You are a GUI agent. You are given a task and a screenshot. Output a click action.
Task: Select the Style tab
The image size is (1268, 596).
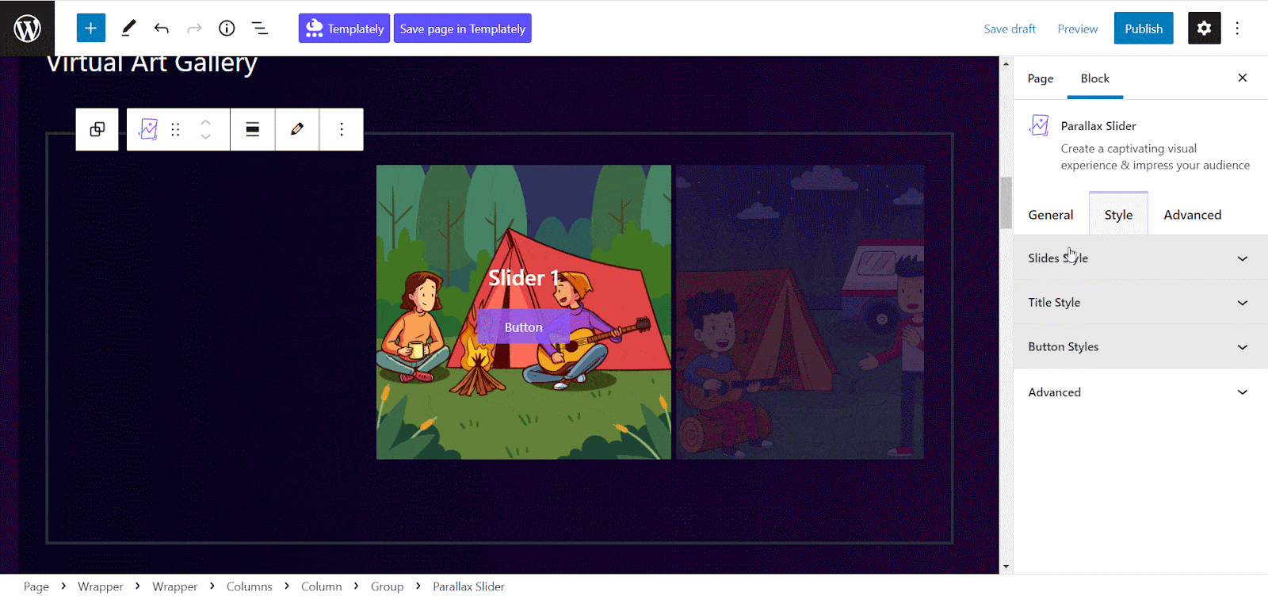(x=1118, y=215)
